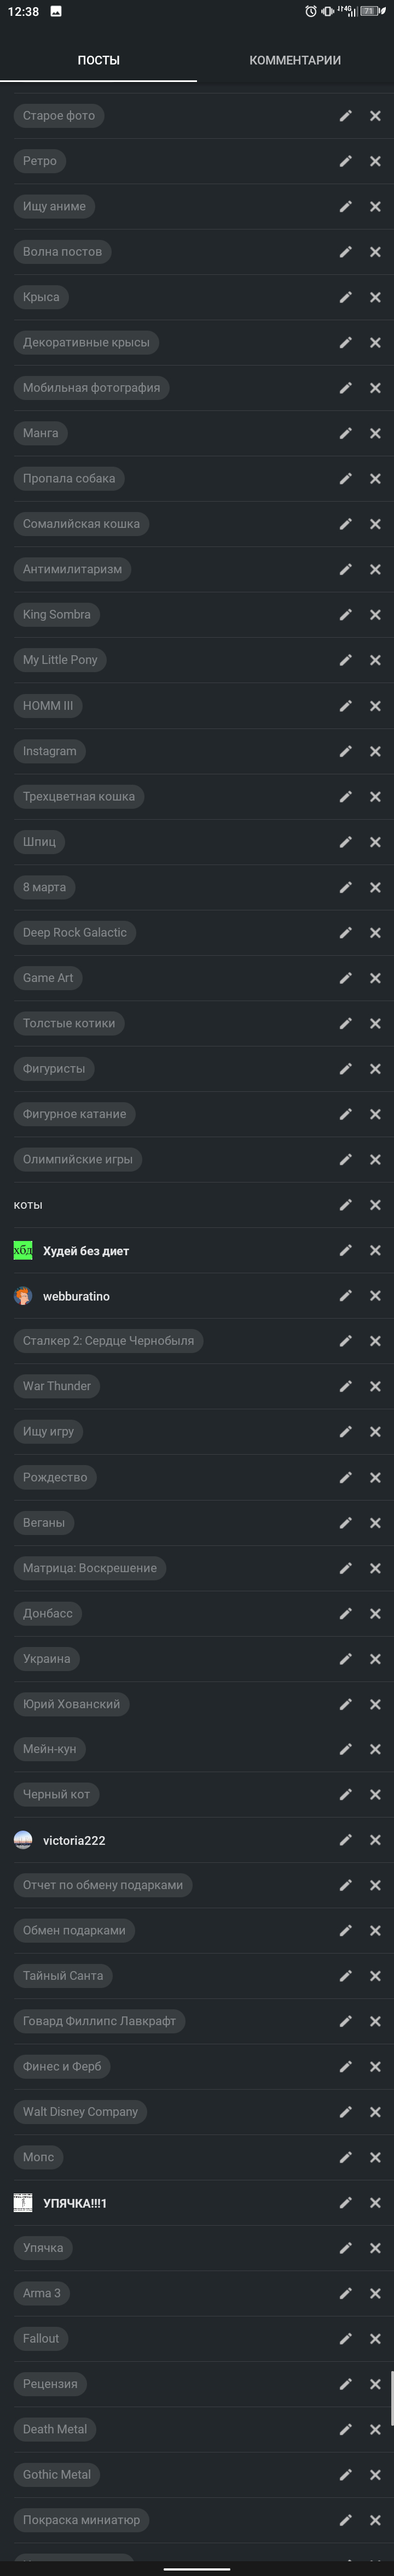
Task: Edit the 'Старое фото' tag
Action: (346, 116)
